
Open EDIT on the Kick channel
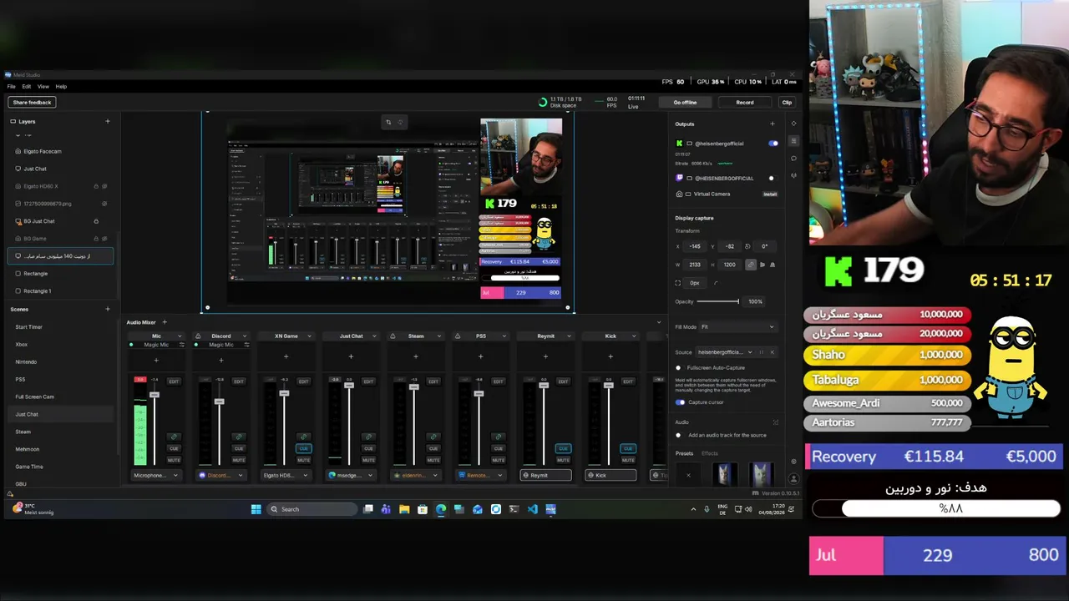pyautogui.click(x=629, y=381)
